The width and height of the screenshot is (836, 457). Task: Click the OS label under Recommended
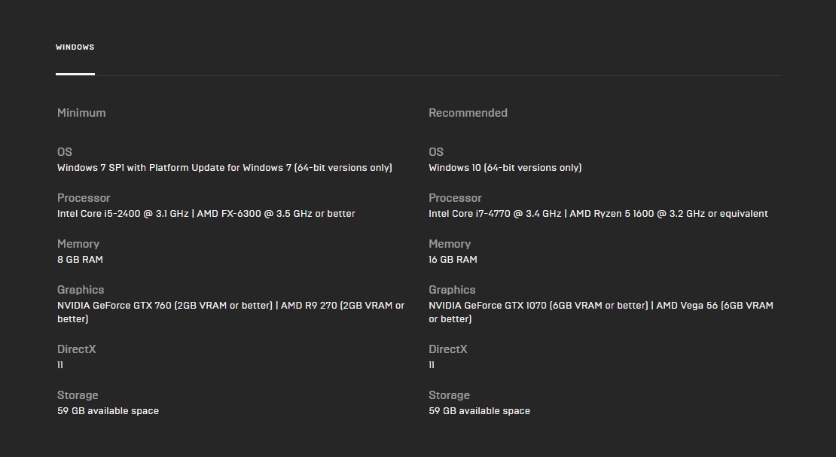click(x=436, y=152)
